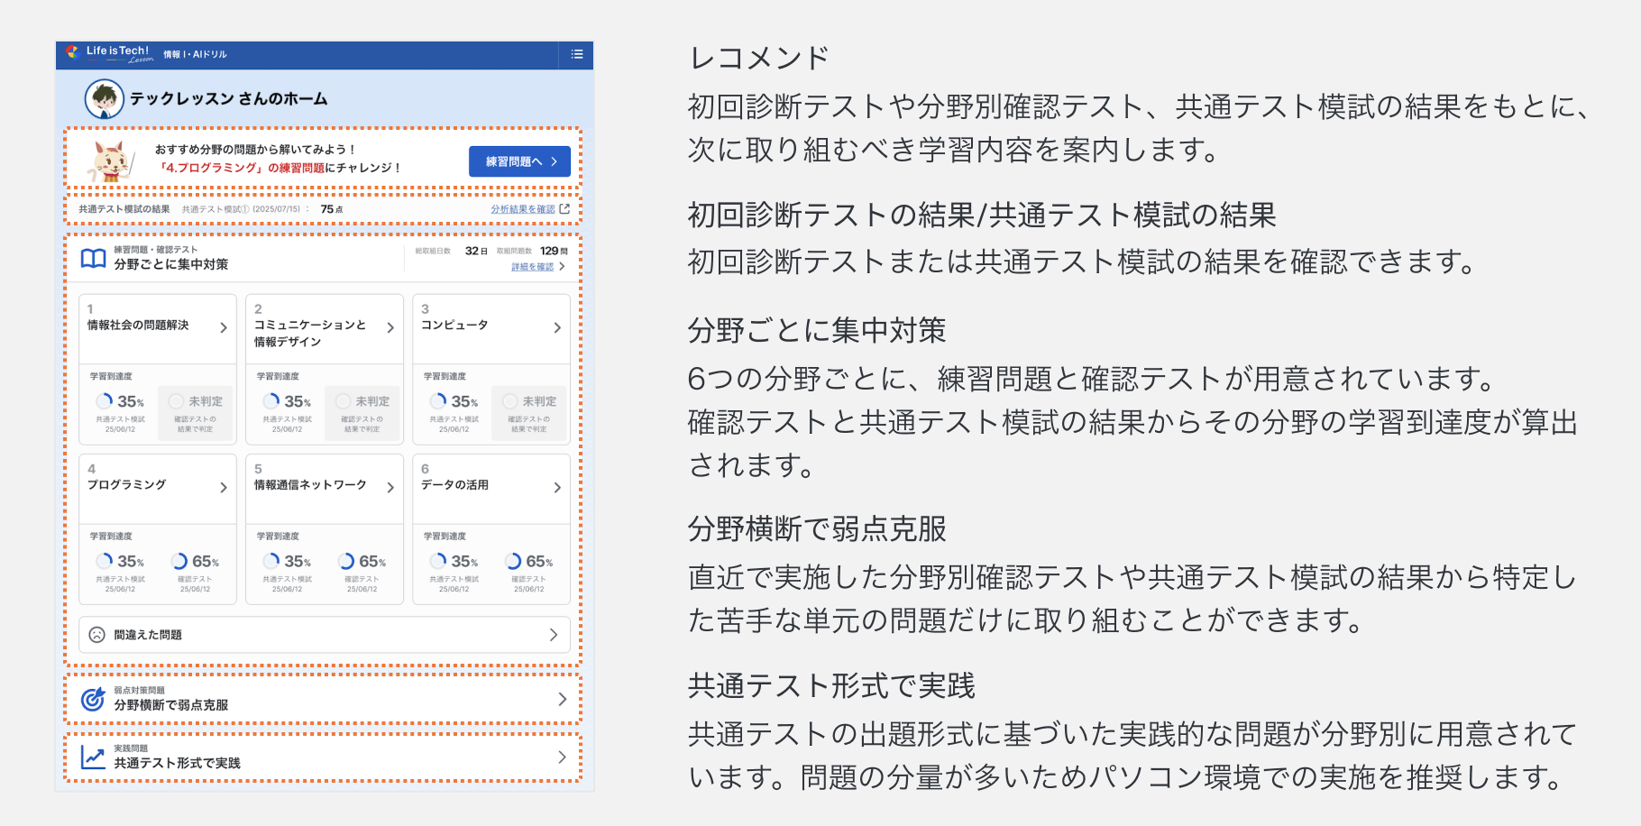Click the レコメンド heading on the right
This screenshot has height=826, width=1641.
pos(758,58)
